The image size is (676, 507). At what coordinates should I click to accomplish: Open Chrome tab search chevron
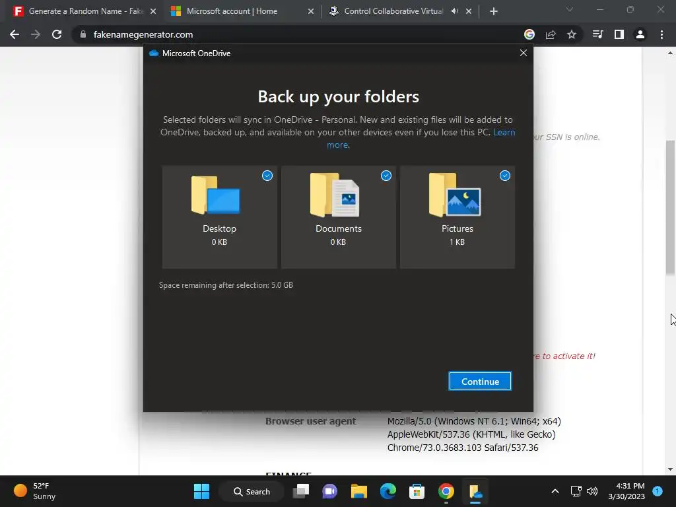[x=570, y=9]
